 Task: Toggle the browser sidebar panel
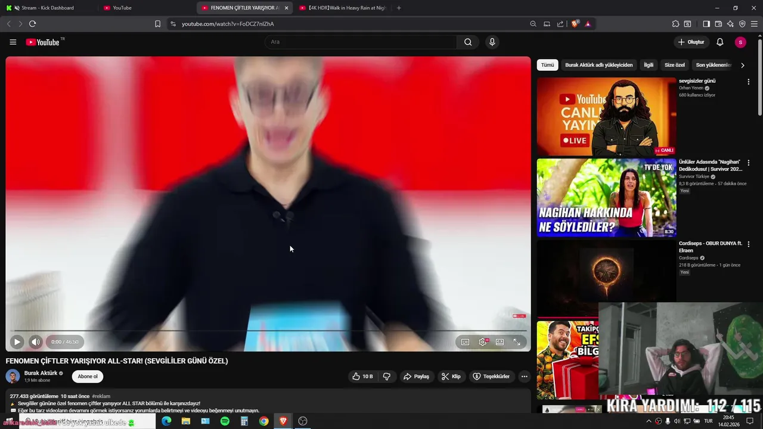click(x=706, y=24)
